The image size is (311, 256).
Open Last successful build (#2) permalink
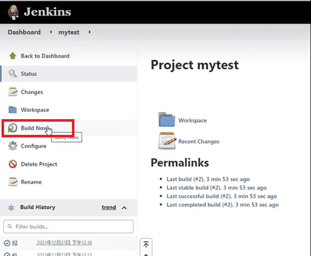(x=222, y=196)
